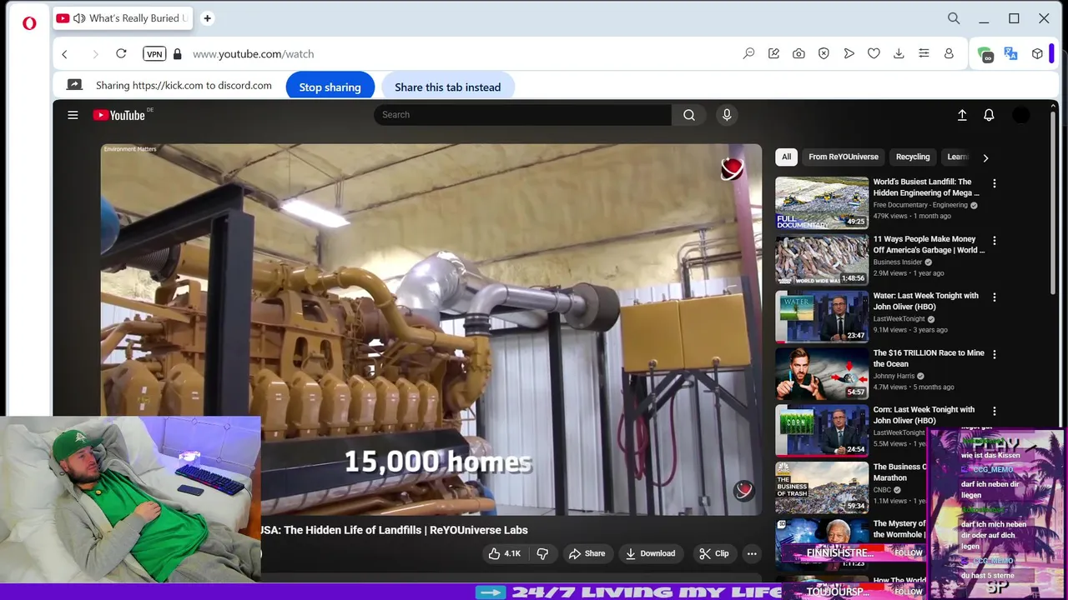Like the video with 4.1K likes
1068x600 pixels.
[505, 553]
